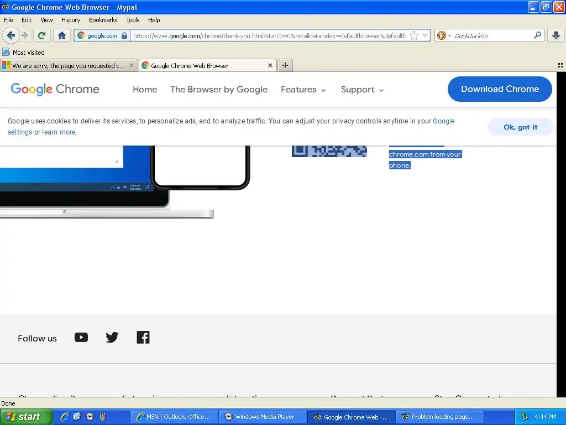Open the Windows start button
The width and height of the screenshot is (566, 425).
26,417
